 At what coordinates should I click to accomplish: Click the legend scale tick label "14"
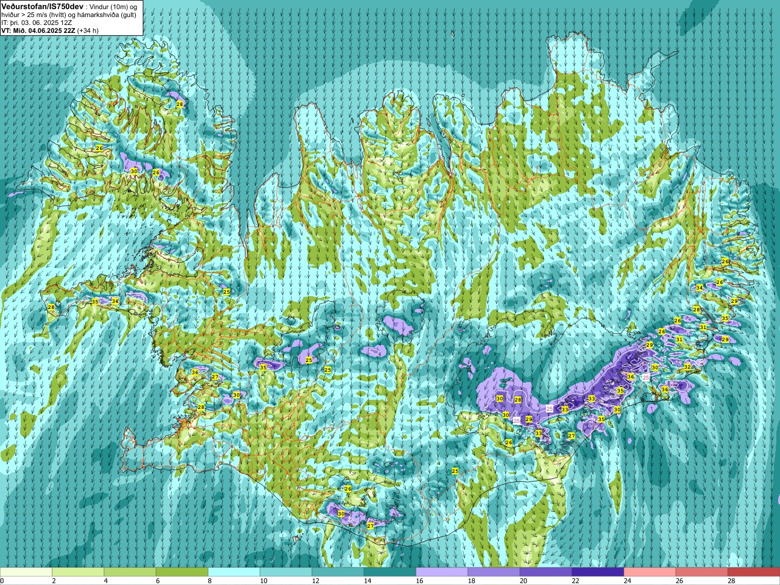pyautogui.click(x=367, y=581)
